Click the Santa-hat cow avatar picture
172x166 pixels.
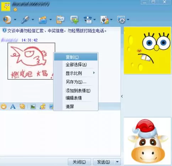(x=147, y=141)
